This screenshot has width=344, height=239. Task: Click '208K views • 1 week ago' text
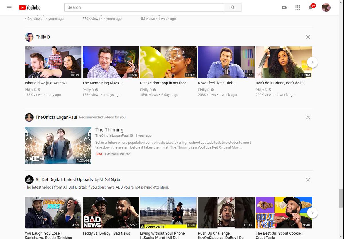[x=217, y=95]
